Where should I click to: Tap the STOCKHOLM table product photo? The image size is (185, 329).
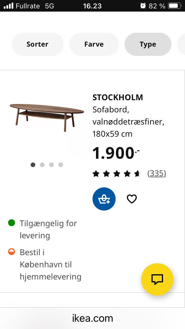(x=47, y=116)
